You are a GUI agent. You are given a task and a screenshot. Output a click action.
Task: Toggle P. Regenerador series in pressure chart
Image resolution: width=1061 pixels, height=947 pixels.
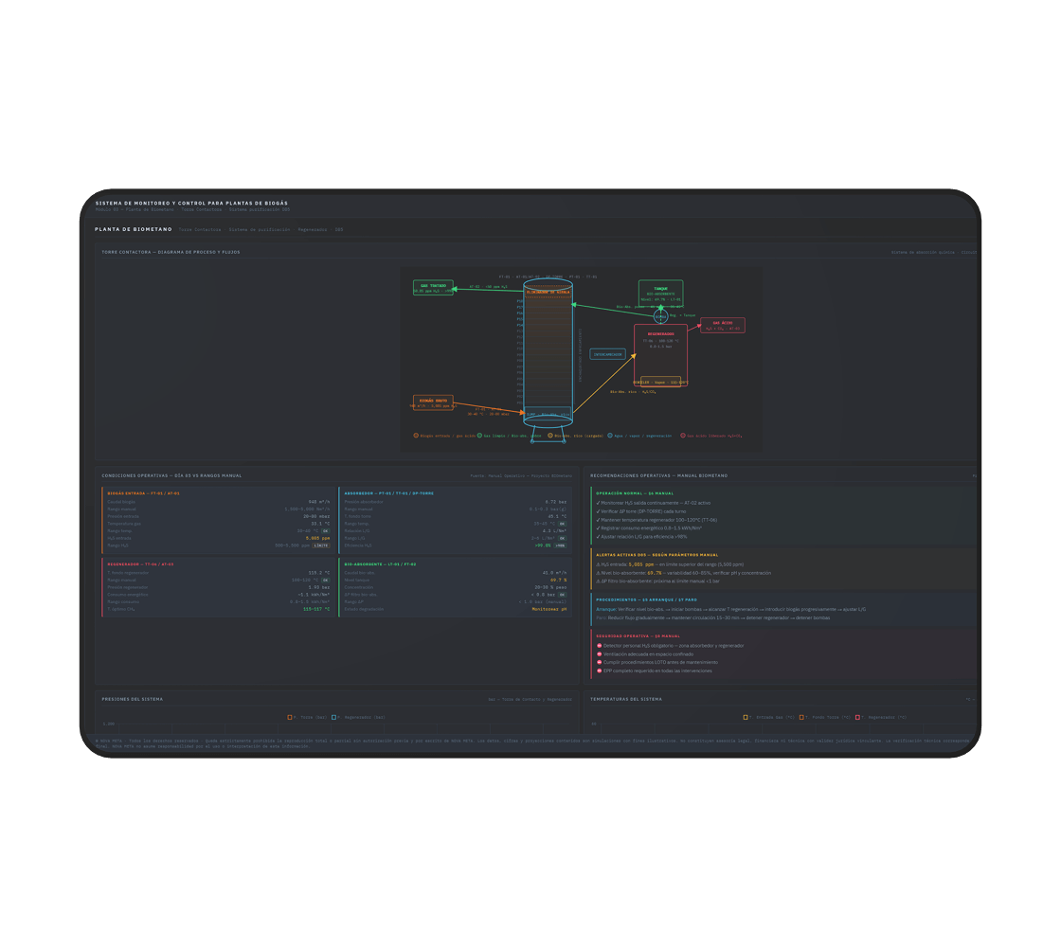pos(334,717)
